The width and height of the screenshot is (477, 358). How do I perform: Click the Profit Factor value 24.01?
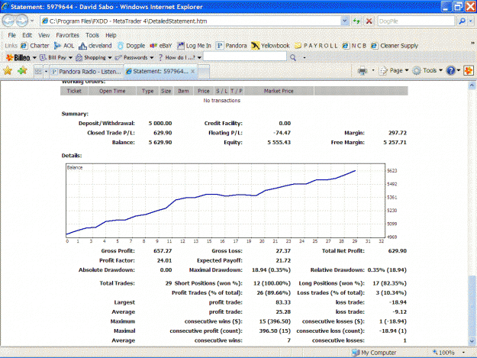pos(164,260)
